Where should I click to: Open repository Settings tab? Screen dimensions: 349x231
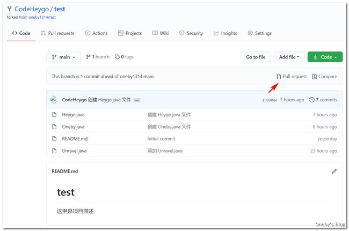pos(259,33)
